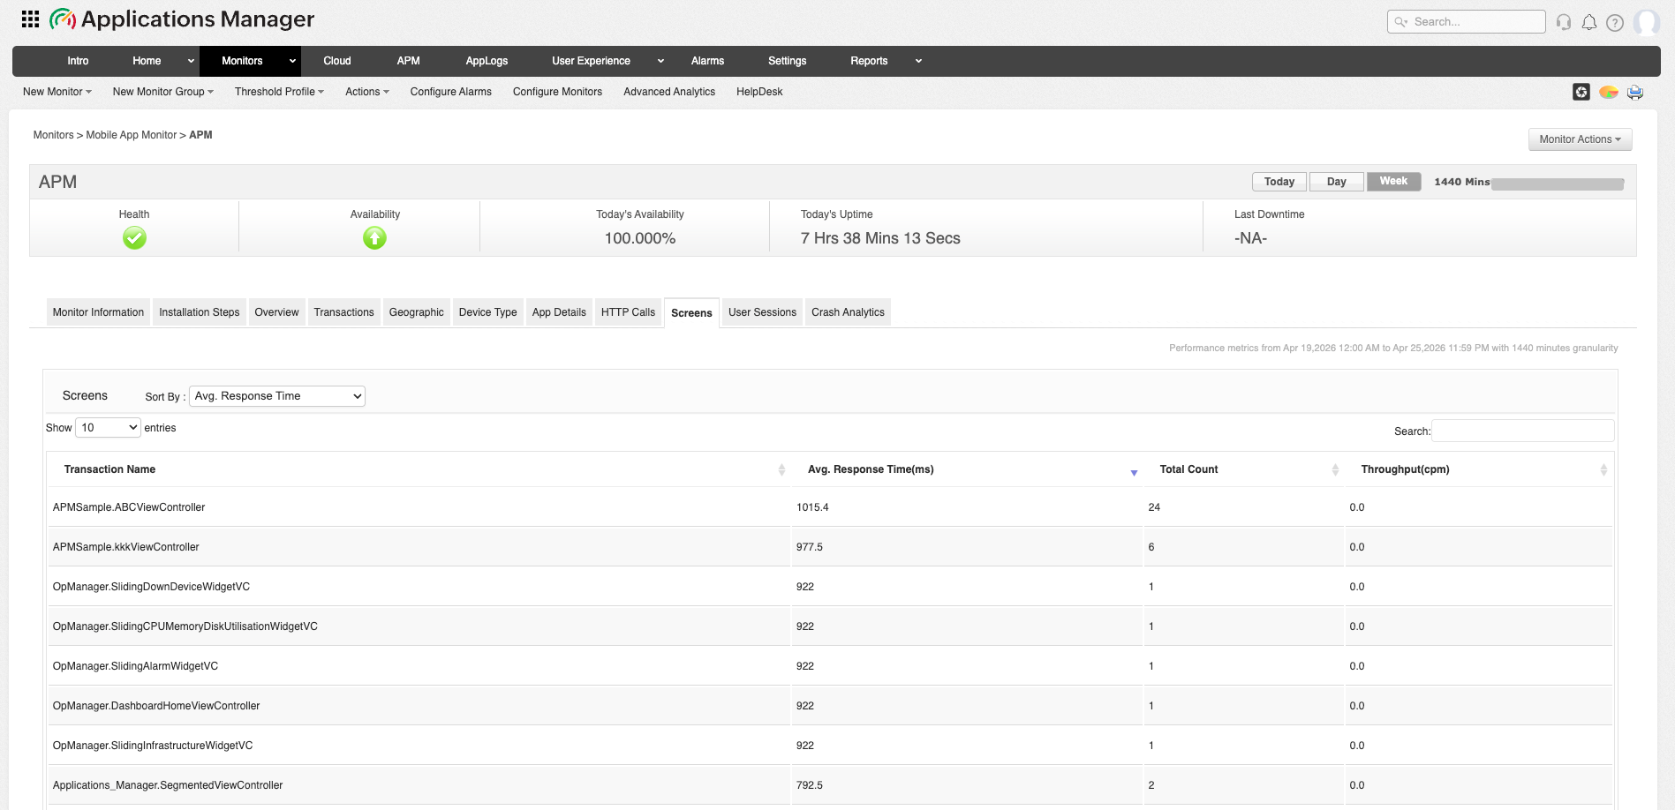Expand the Reports menu dropdown arrow
1675x810 pixels.
pyautogui.click(x=918, y=61)
